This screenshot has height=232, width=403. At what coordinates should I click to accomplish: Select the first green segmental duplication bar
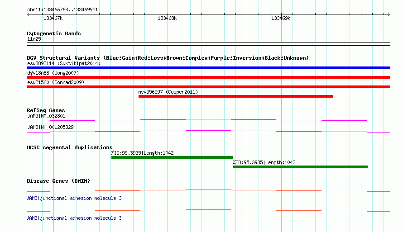(x=172, y=157)
